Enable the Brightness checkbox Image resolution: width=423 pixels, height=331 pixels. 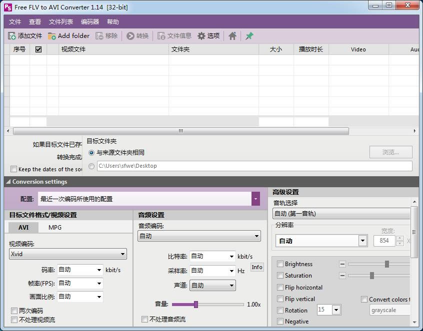(280, 264)
